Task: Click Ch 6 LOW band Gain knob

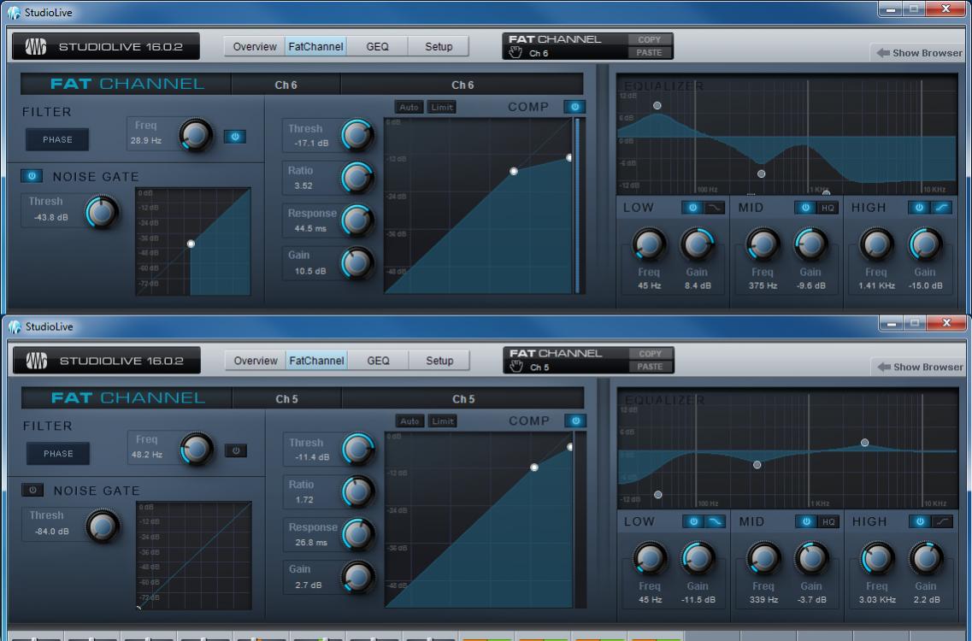Action: click(x=698, y=245)
